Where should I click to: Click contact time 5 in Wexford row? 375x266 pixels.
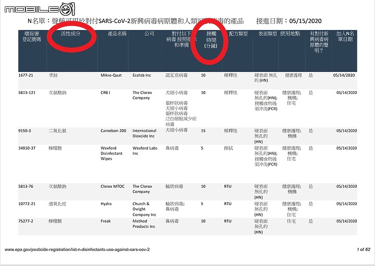click(x=202, y=148)
